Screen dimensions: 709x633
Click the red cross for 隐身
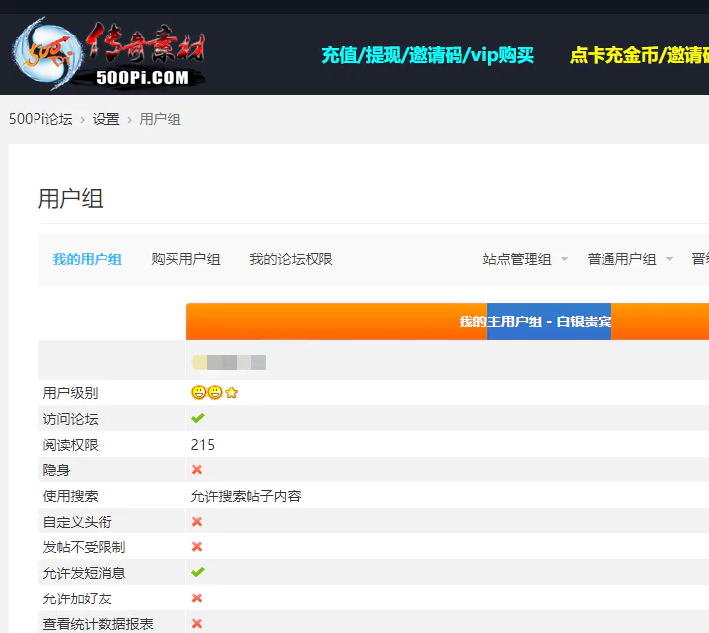pyautogui.click(x=197, y=469)
